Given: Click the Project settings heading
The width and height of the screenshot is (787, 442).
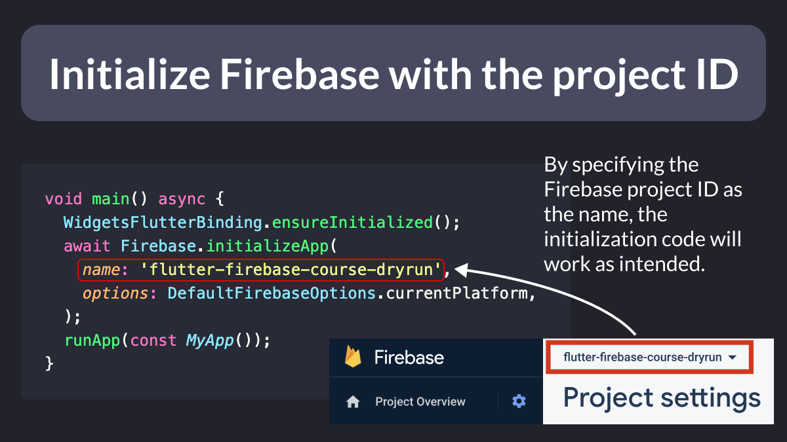Looking at the screenshot, I should coord(662,397).
